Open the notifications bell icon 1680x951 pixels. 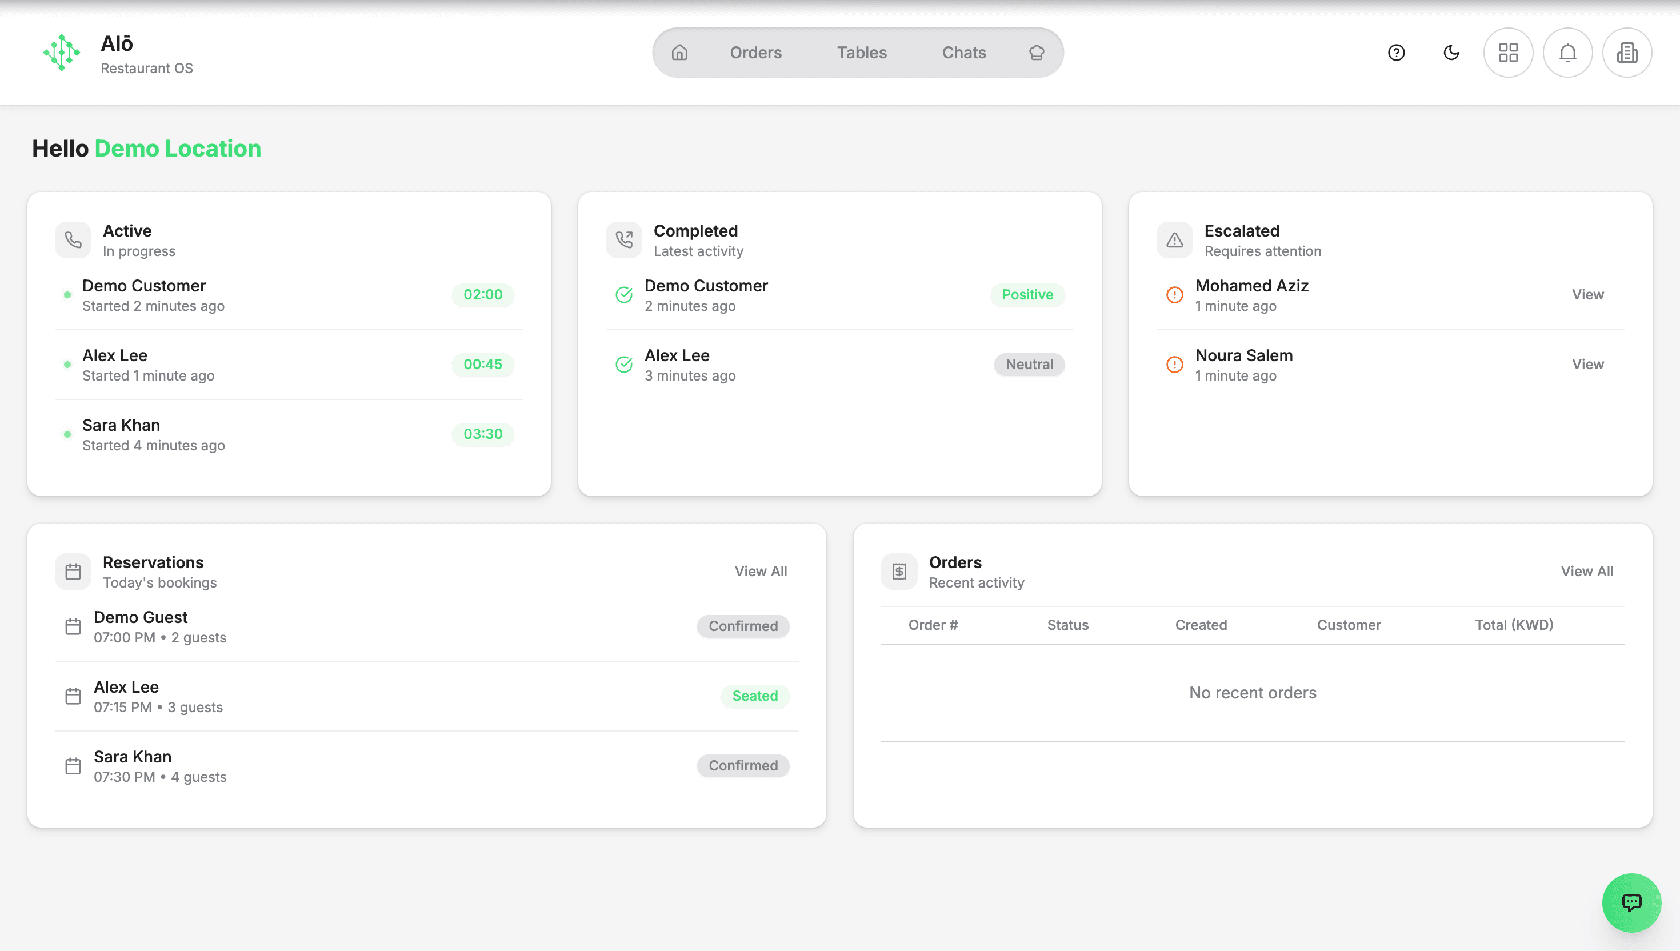[1567, 52]
